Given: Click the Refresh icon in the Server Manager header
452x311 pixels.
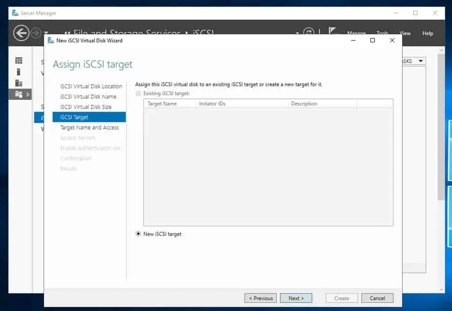Looking at the screenshot, I should [x=309, y=32].
